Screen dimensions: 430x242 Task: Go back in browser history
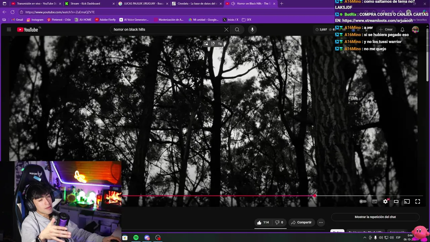pos(5,12)
